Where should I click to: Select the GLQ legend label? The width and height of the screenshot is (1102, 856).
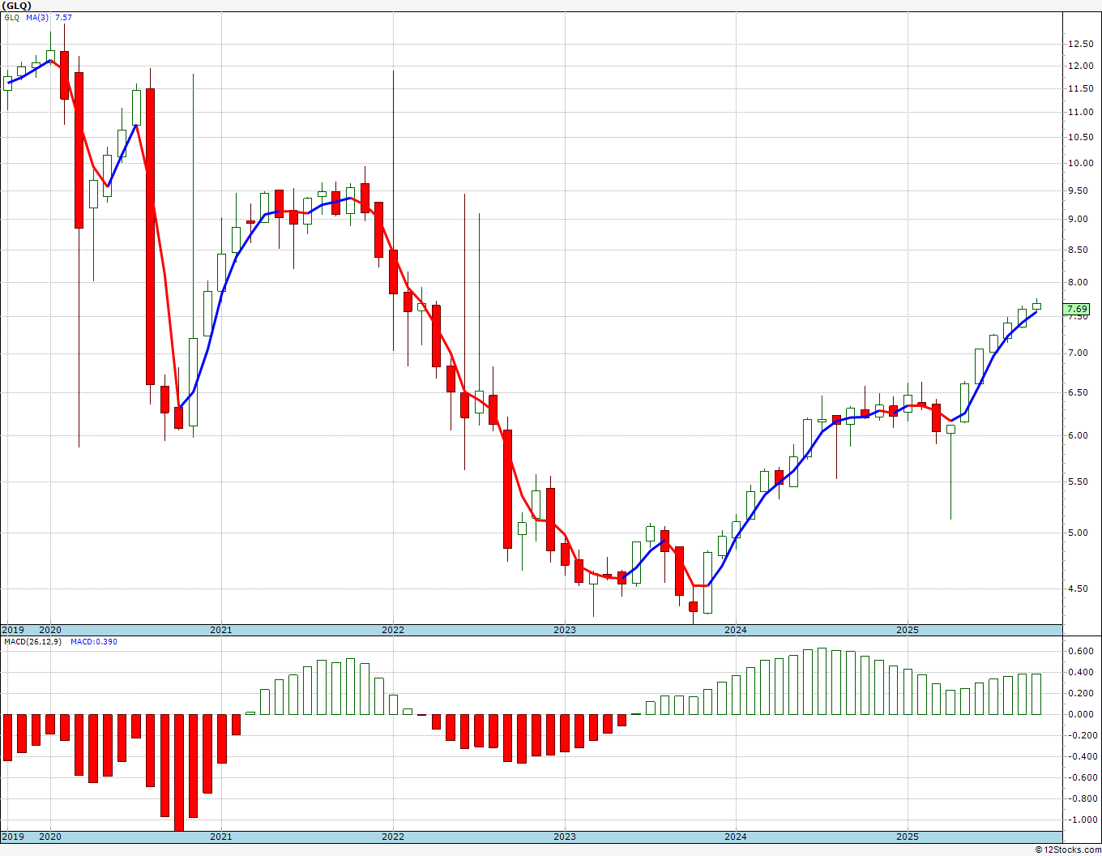tap(12, 17)
